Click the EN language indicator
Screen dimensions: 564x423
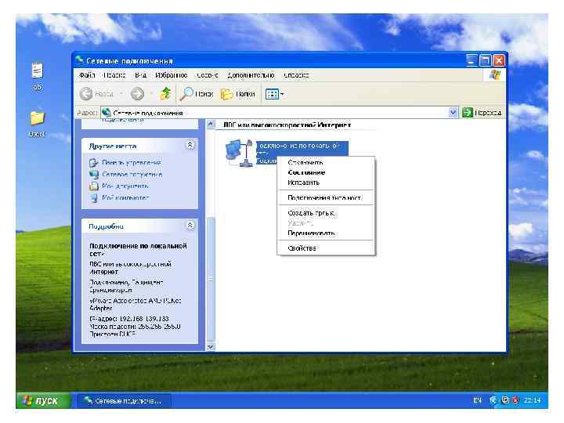coord(477,400)
